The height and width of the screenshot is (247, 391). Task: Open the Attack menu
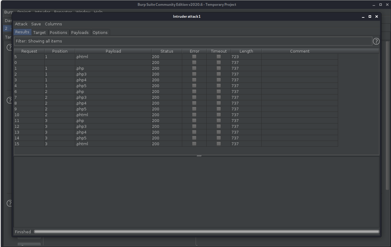click(x=21, y=24)
